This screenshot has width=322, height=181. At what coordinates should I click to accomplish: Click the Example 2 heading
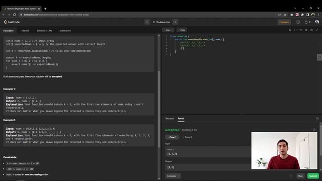coord(9,120)
